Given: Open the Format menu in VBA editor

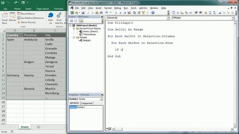Looking at the screenshot, I should tap(108, 8).
